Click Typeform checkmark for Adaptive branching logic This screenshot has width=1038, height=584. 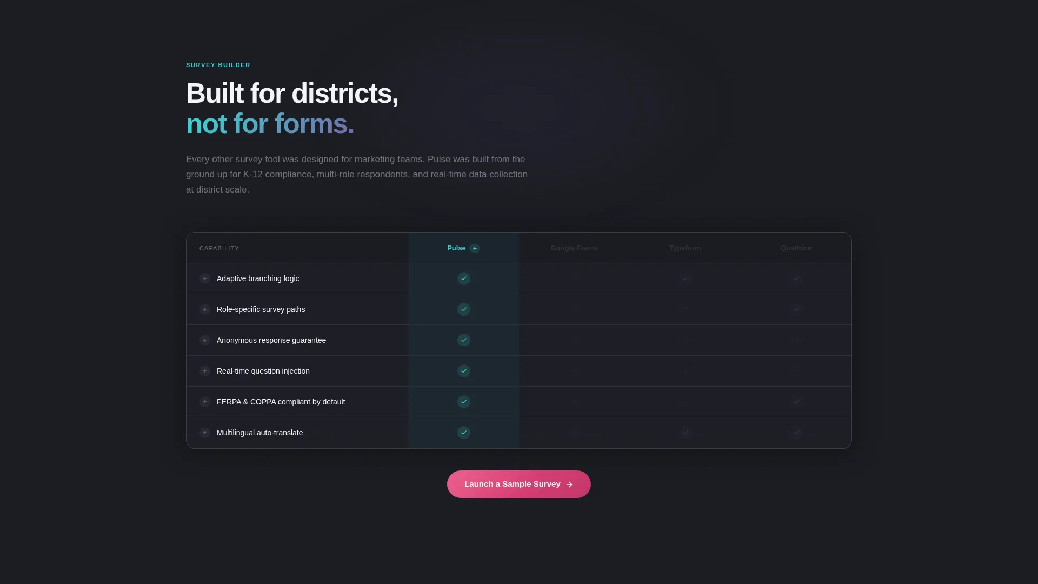coord(685,278)
